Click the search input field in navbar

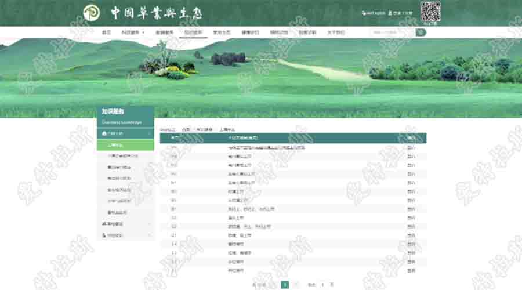pyautogui.click(x=392, y=32)
